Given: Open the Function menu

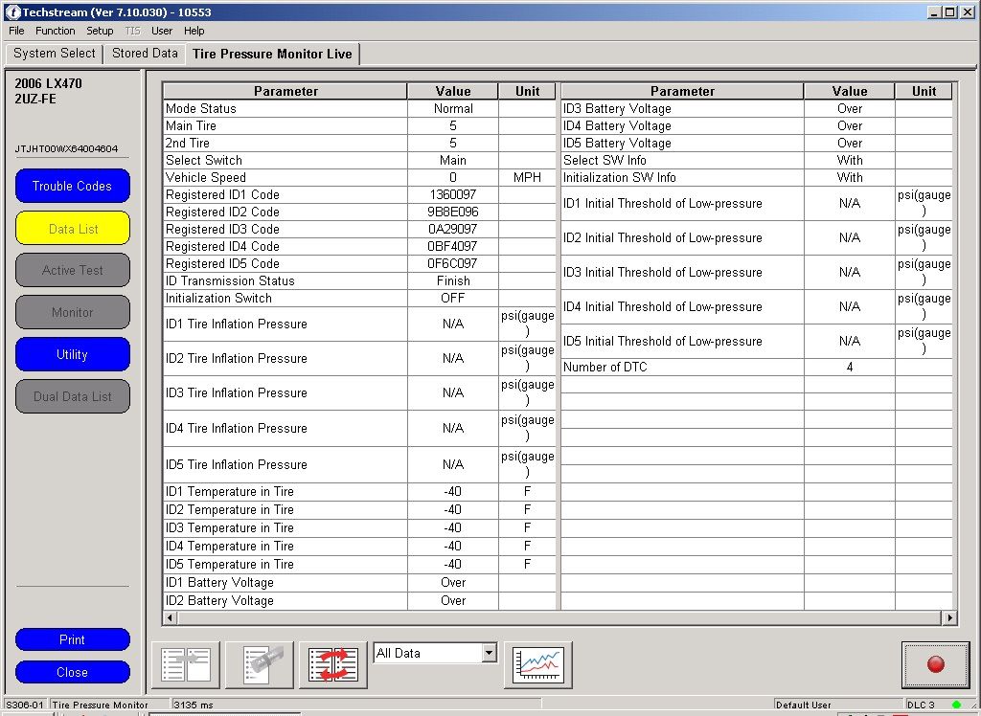Looking at the screenshot, I should pos(55,31).
